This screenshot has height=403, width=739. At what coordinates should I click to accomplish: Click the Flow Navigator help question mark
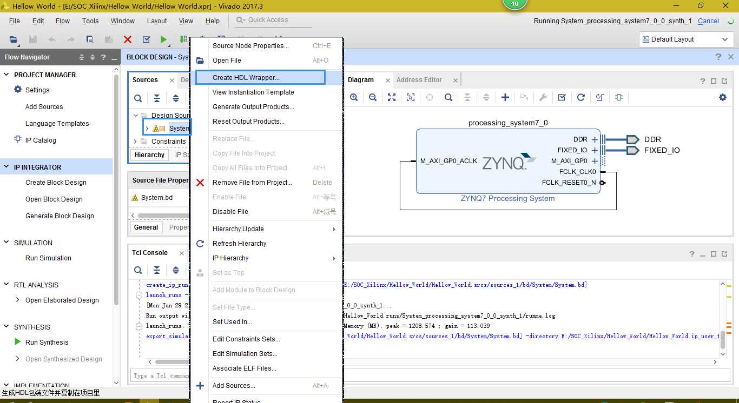pyautogui.click(x=103, y=57)
